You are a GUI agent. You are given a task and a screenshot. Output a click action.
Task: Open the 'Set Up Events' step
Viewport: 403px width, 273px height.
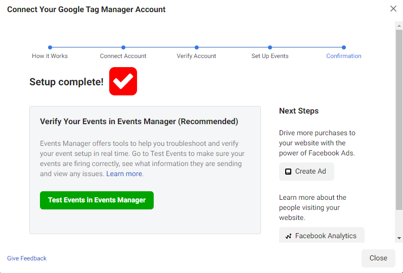click(x=270, y=56)
